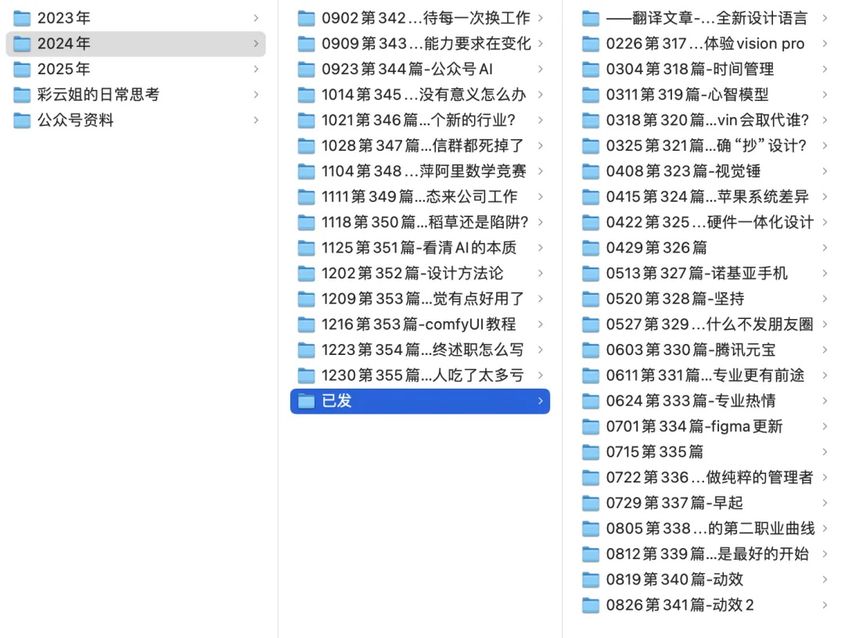
Task: Click the folder icon next to 2023年
Action: (x=22, y=18)
